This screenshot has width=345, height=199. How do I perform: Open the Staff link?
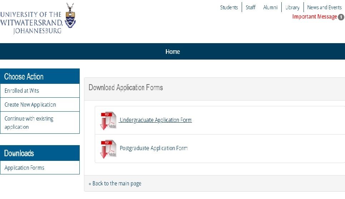coord(250,7)
